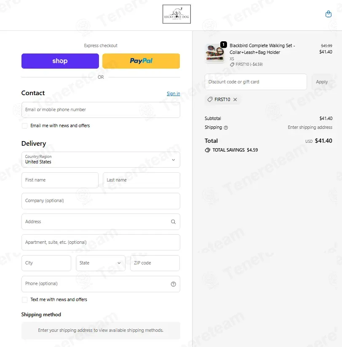Click the product quantity badge '1'
The height and width of the screenshot is (347, 342).
pos(223,45)
